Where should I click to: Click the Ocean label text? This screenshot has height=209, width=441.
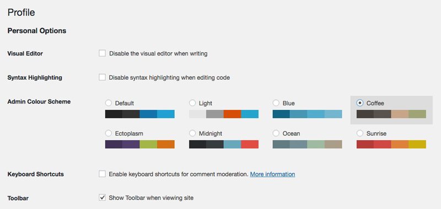click(292, 134)
